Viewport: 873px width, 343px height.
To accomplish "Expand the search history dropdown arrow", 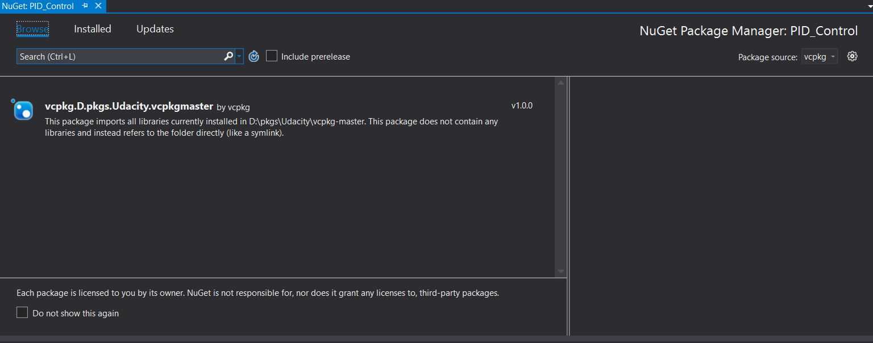I will tap(239, 56).
